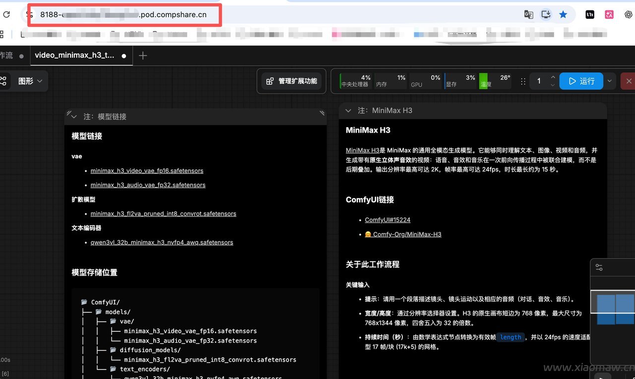635x379 pixels.
Task: Click the models/ folder row
Action: pyautogui.click(x=113, y=312)
